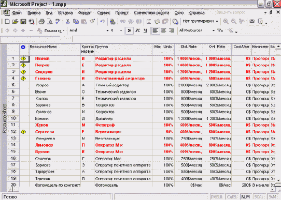Viewport: 281px width, 200px height.
Task: Undo last action with the undo arrow
Action: [102, 21]
